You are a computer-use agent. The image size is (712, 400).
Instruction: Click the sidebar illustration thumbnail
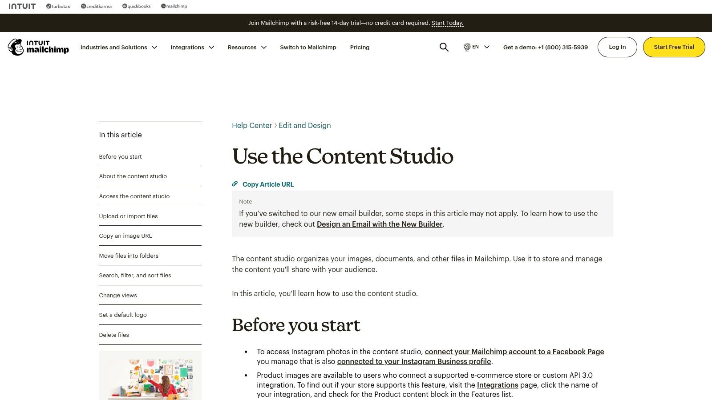[x=150, y=375]
